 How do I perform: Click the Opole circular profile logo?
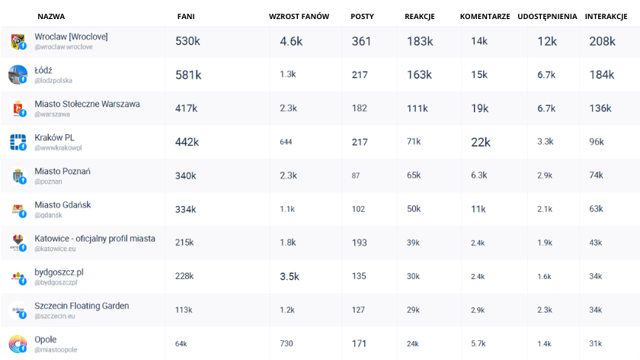18,343
